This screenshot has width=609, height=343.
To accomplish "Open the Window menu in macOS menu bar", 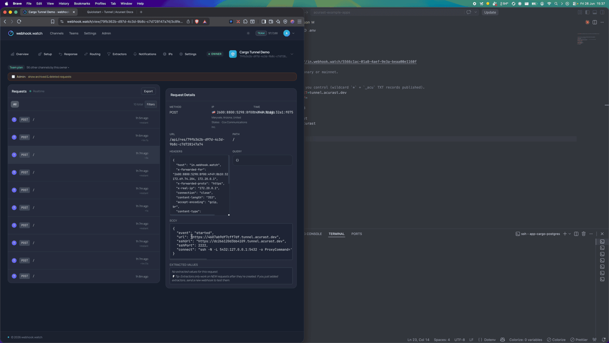I will click(126, 3).
